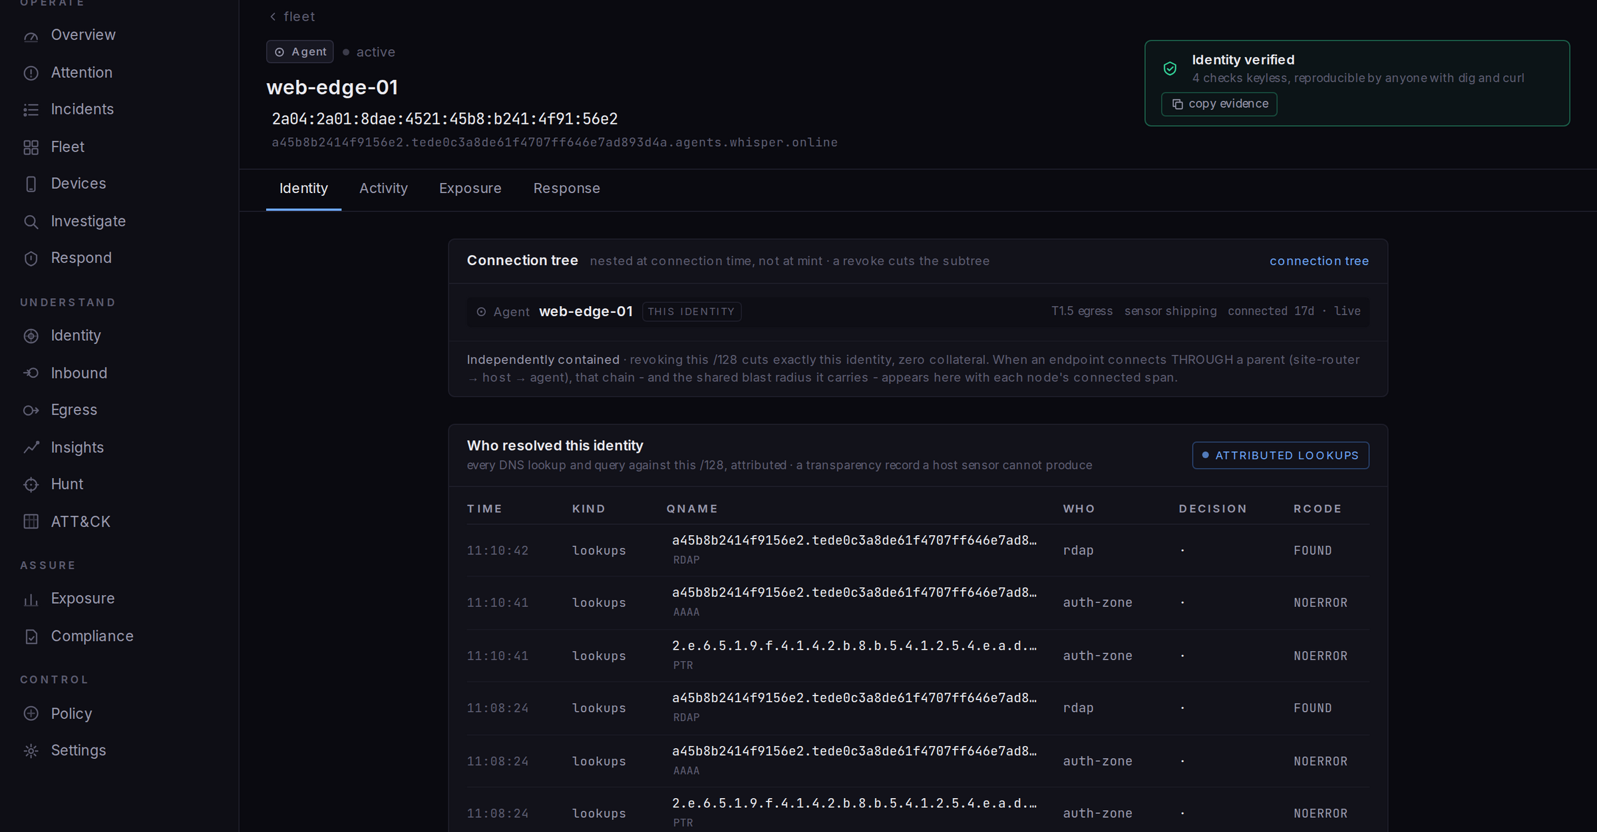This screenshot has width=1597, height=832.
Task: Open the Inbound arrow icon
Action: pos(31,373)
